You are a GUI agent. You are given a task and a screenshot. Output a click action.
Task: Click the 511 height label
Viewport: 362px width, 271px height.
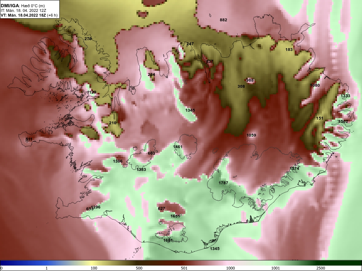click(29, 139)
